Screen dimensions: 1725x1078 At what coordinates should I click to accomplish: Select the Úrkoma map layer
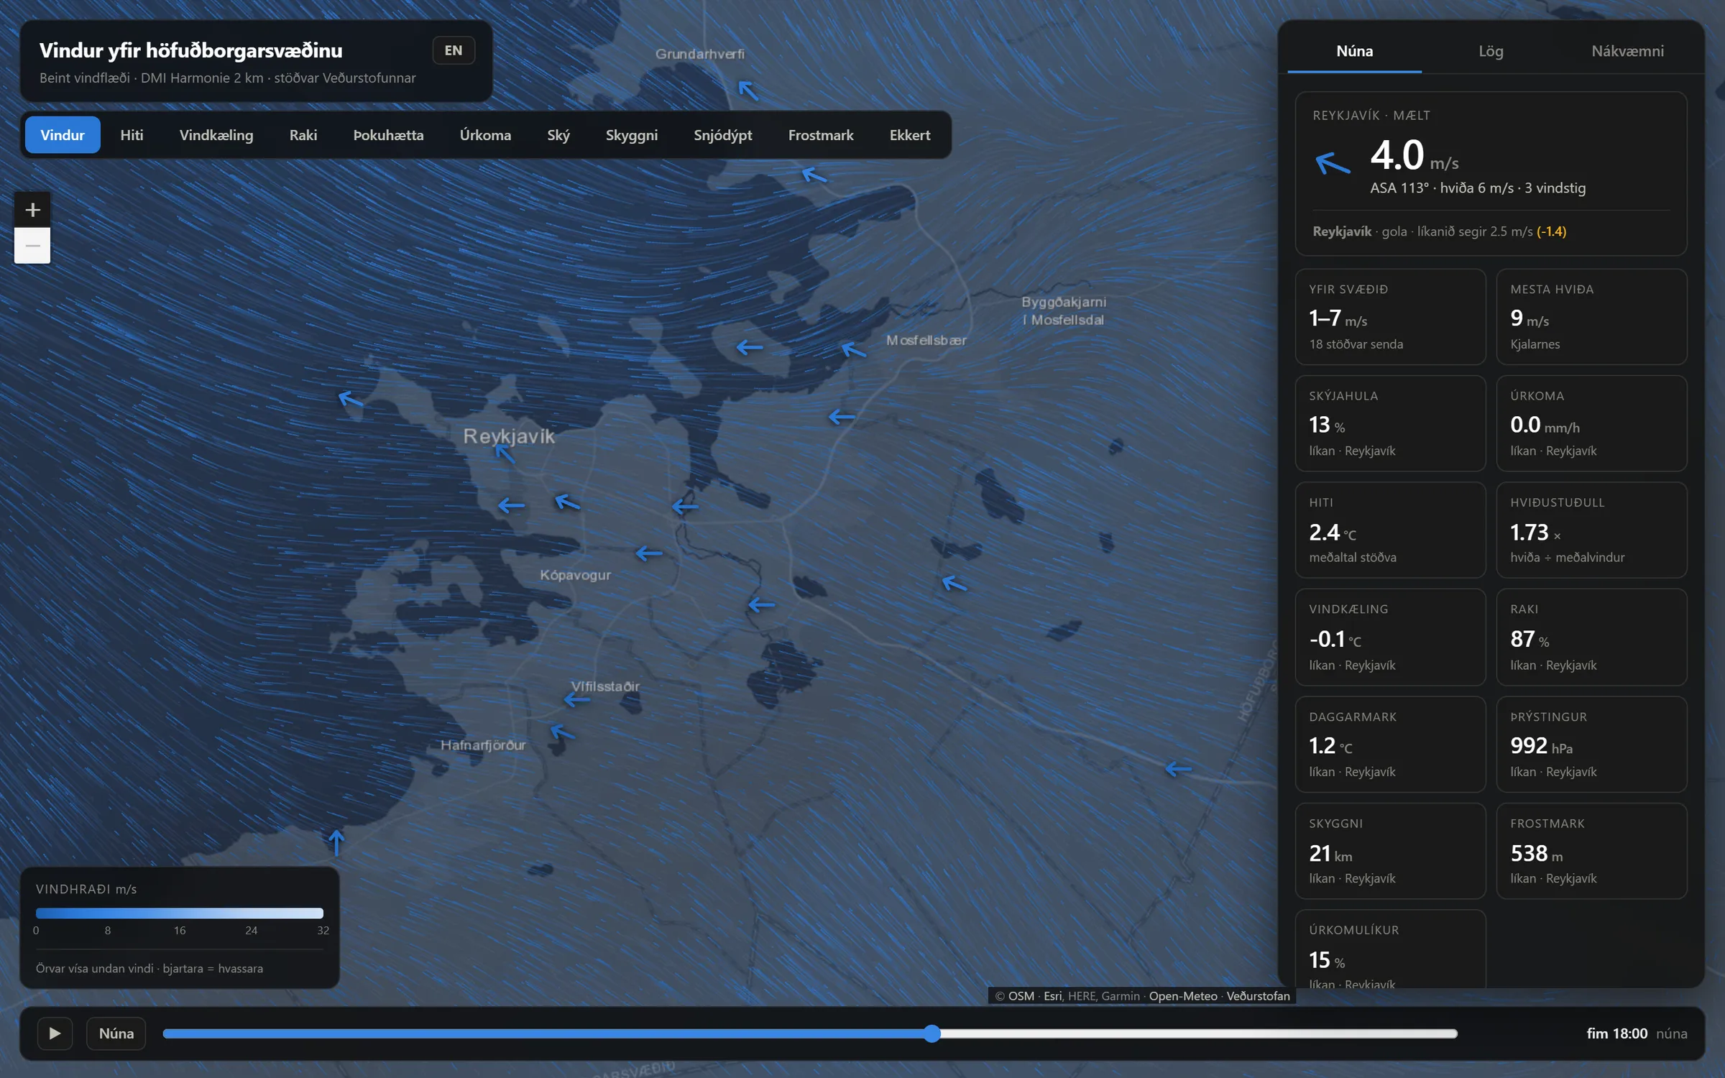click(x=485, y=135)
